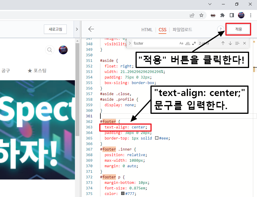The image size is (257, 197).
Task: Click the preview pane vertical scrollbar
Action: point(77,89)
